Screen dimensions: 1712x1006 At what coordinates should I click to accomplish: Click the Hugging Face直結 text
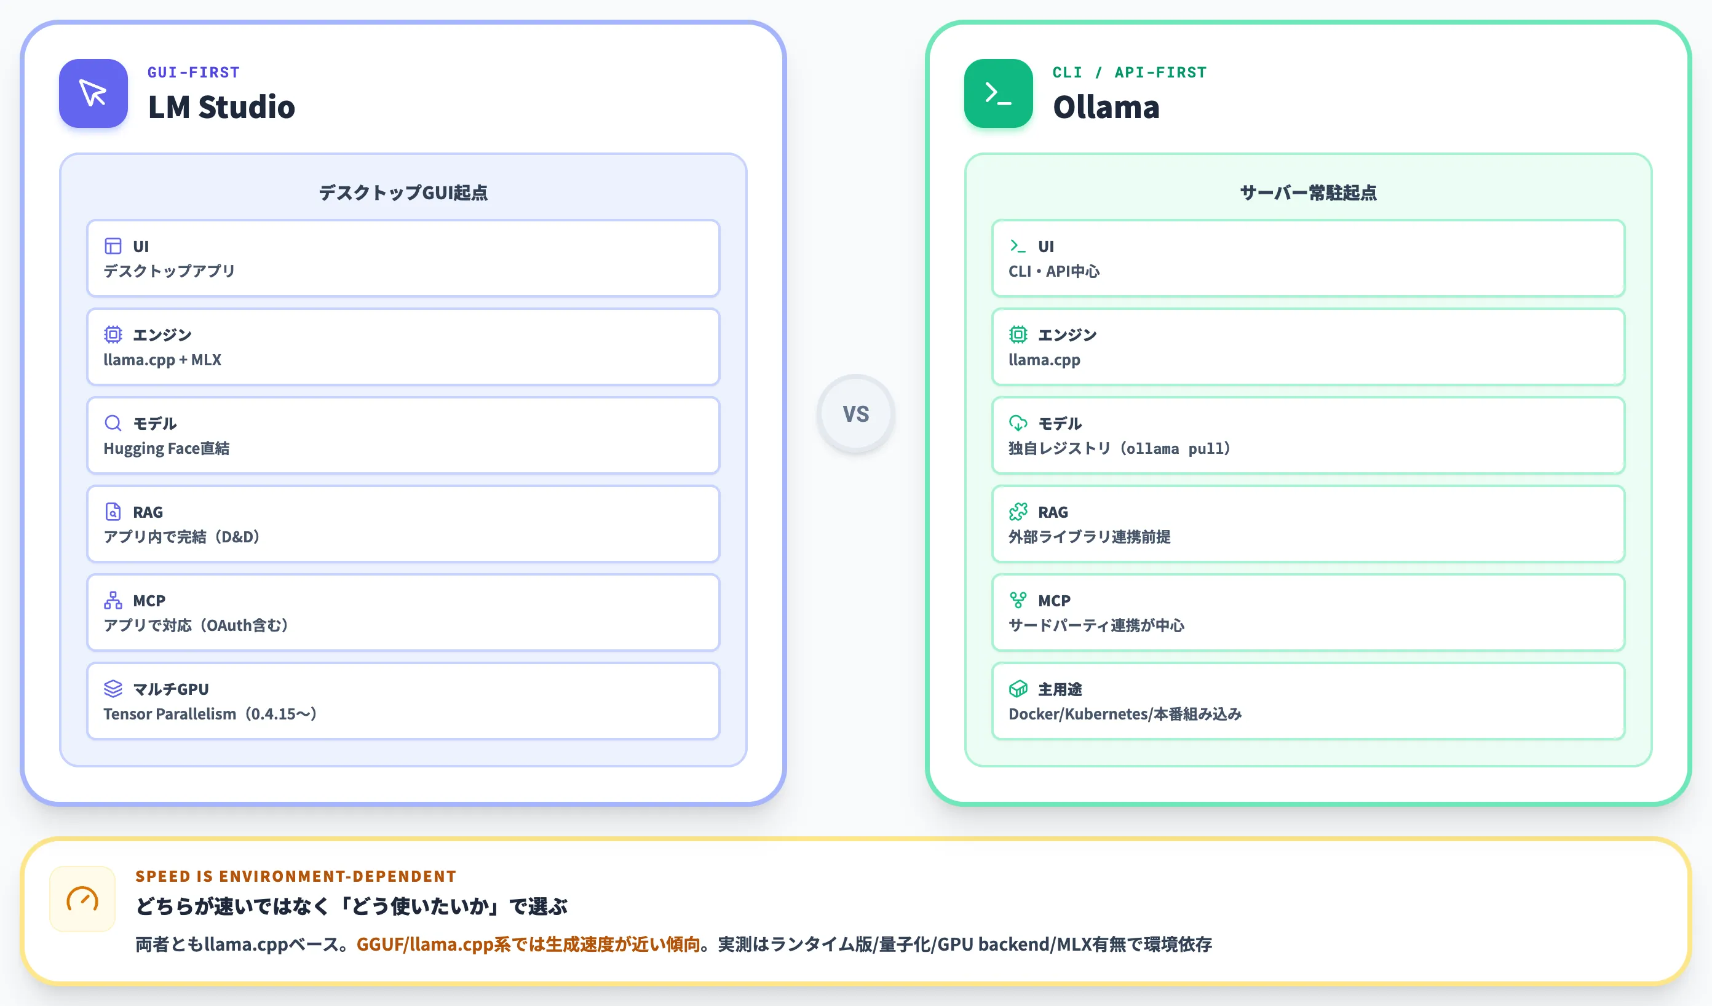[167, 448]
